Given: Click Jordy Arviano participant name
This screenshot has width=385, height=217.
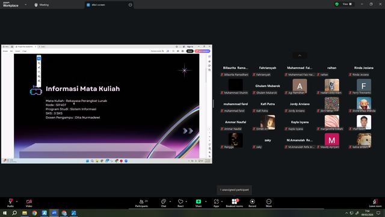Looking at the screenshot, I should (300, 104).
